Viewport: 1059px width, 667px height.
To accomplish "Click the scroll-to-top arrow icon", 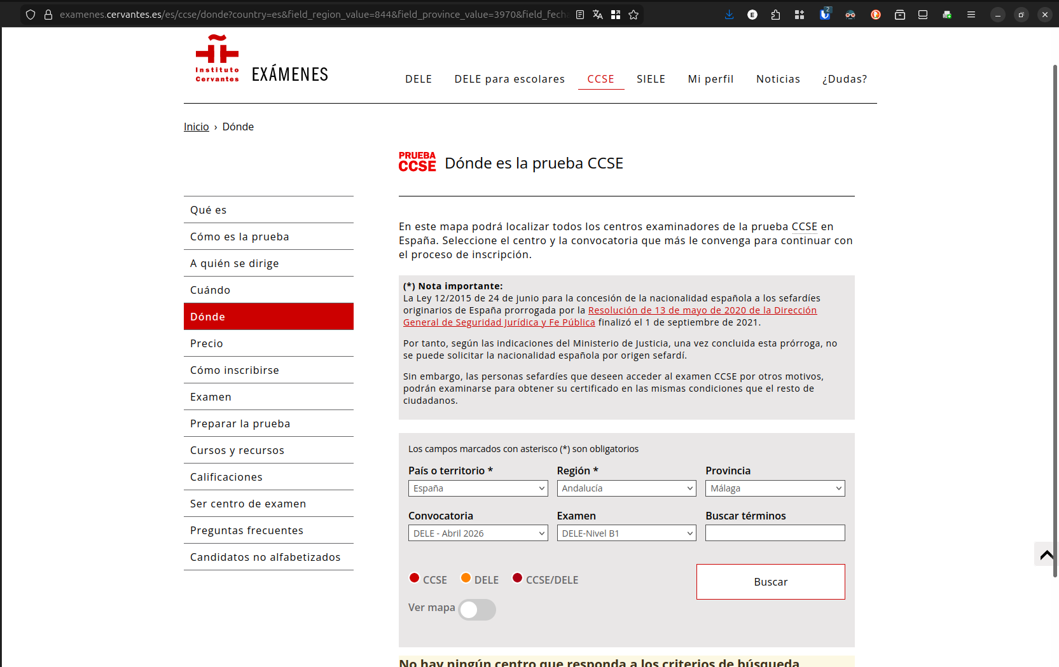I will pyautogui.click(x=1046, y=554).
